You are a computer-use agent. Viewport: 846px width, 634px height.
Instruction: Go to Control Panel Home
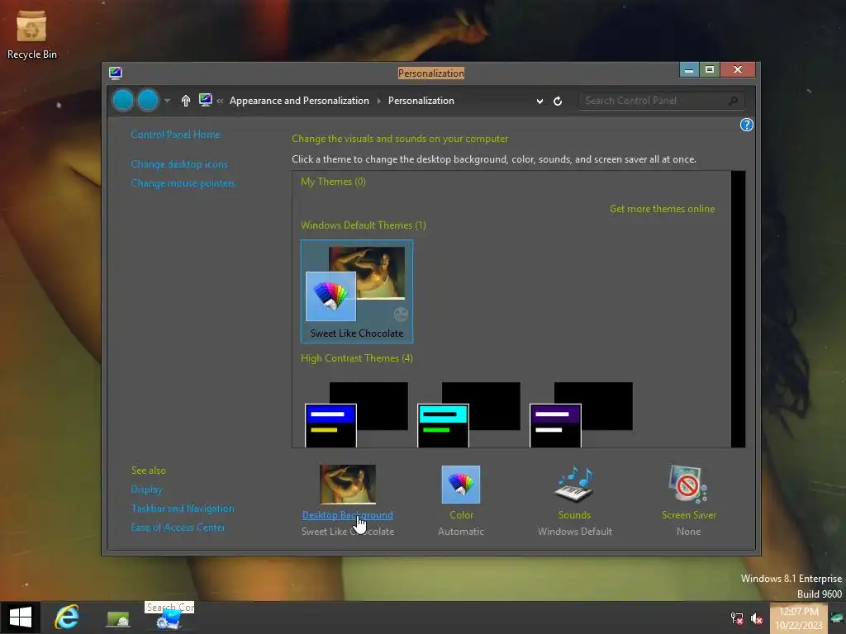(x=175, y=135)
